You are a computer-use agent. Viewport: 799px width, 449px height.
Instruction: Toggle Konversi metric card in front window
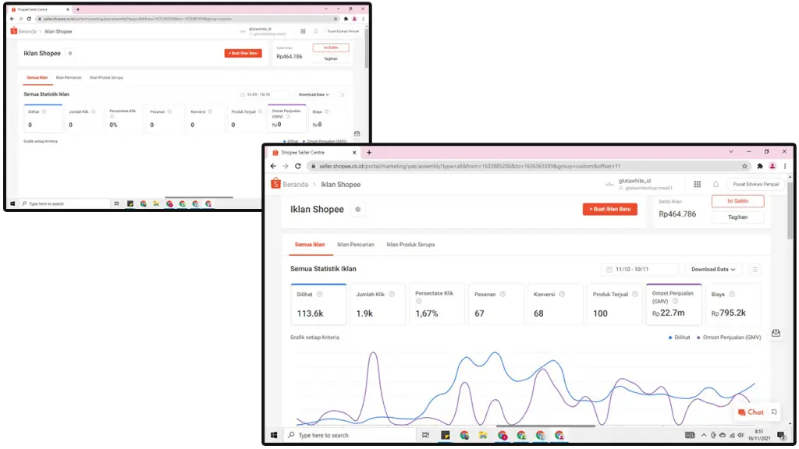coord(555,305)
